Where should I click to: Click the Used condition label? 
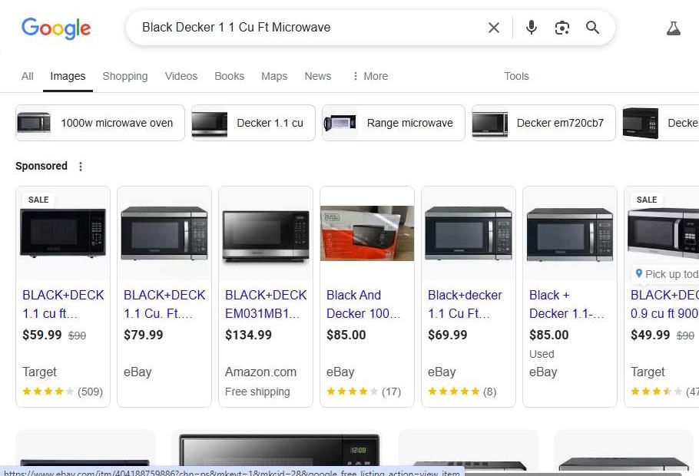tap(542, 354)
